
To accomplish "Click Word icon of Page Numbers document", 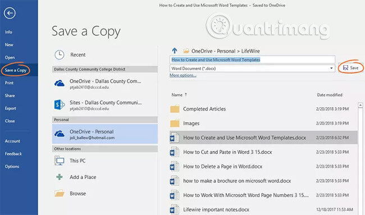I will point(174,195).
